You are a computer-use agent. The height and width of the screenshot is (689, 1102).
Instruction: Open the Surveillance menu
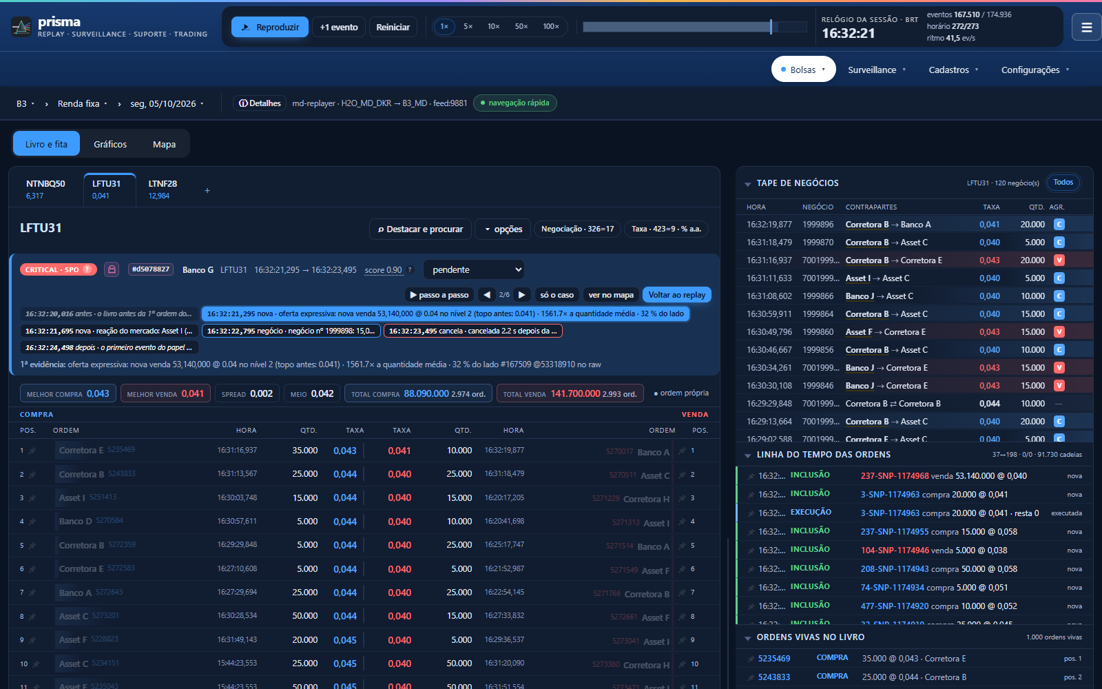pos(877,70)
